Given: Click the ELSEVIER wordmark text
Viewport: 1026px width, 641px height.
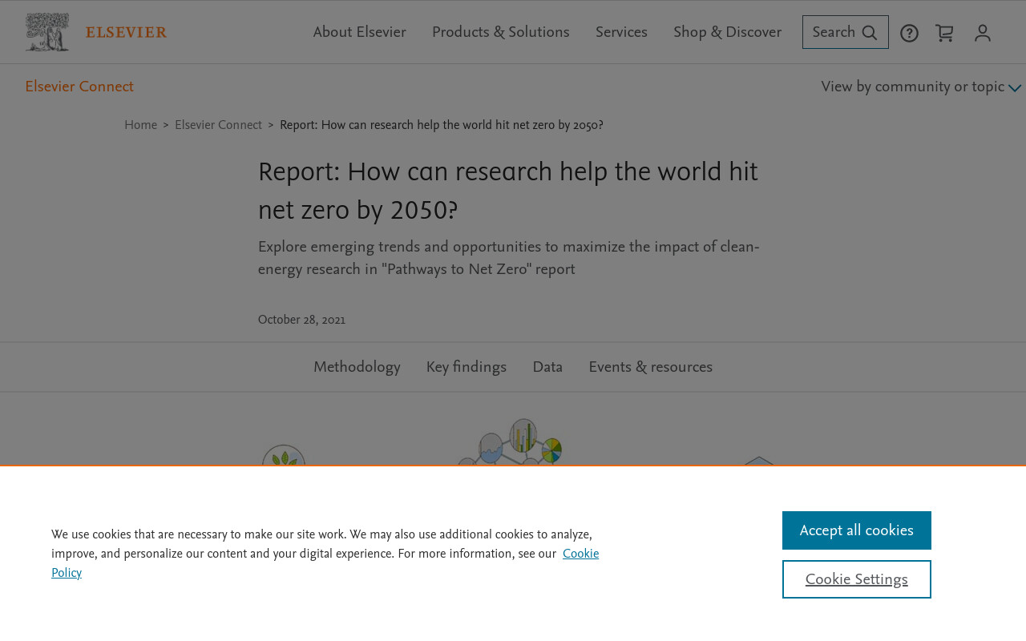Looking at the screenshot, I should coord(126,32).
